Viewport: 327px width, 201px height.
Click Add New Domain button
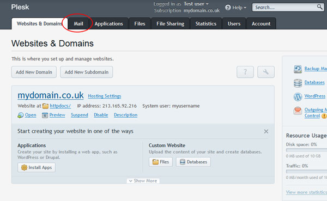click(x=34, y=72)
